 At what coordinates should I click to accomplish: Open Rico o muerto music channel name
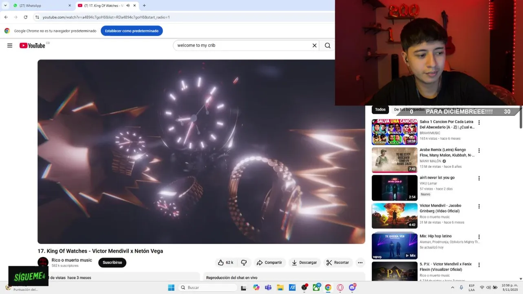point(72,260)
